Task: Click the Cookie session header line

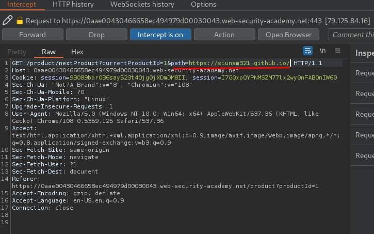Action: 174,77
